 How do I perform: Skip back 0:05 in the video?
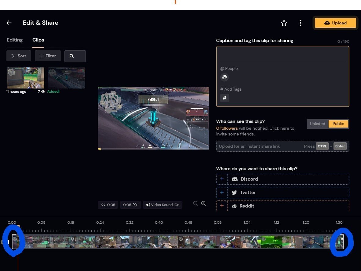point(108,205)
